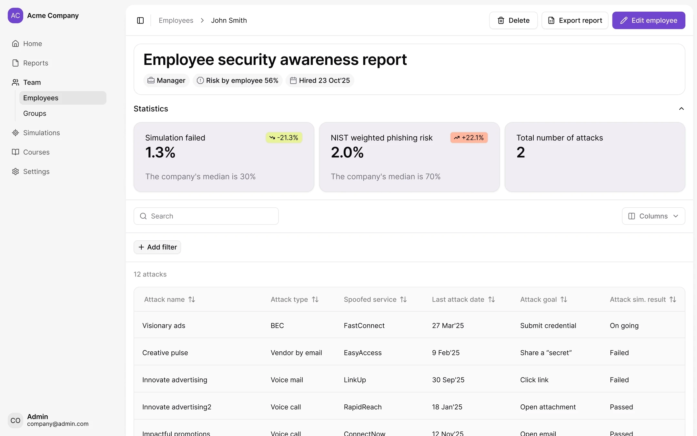The image size is (697, 436).
Task: Open the Columns dropdown
Action: (x=653, y=216)
